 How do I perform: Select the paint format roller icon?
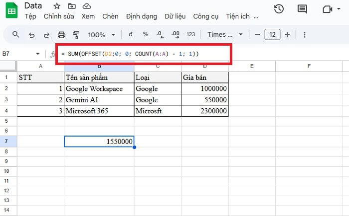pos(76,35)
